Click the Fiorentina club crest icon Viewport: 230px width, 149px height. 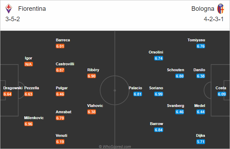point(9,9)
